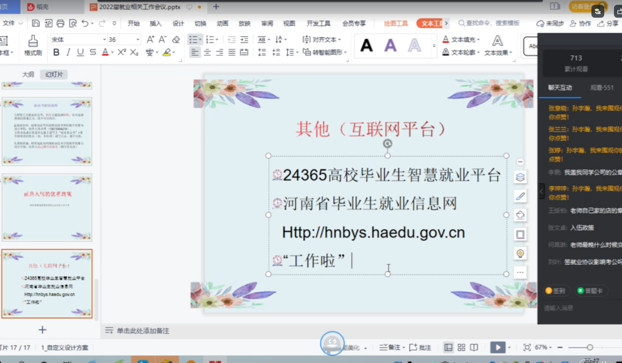Click the underline text icon

click(x=81, y=52)
